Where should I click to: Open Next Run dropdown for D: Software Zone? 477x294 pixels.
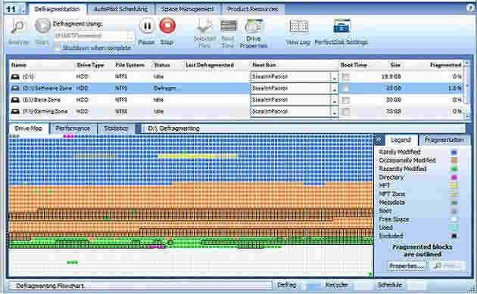pyautogui.click(x=335, y=88)
